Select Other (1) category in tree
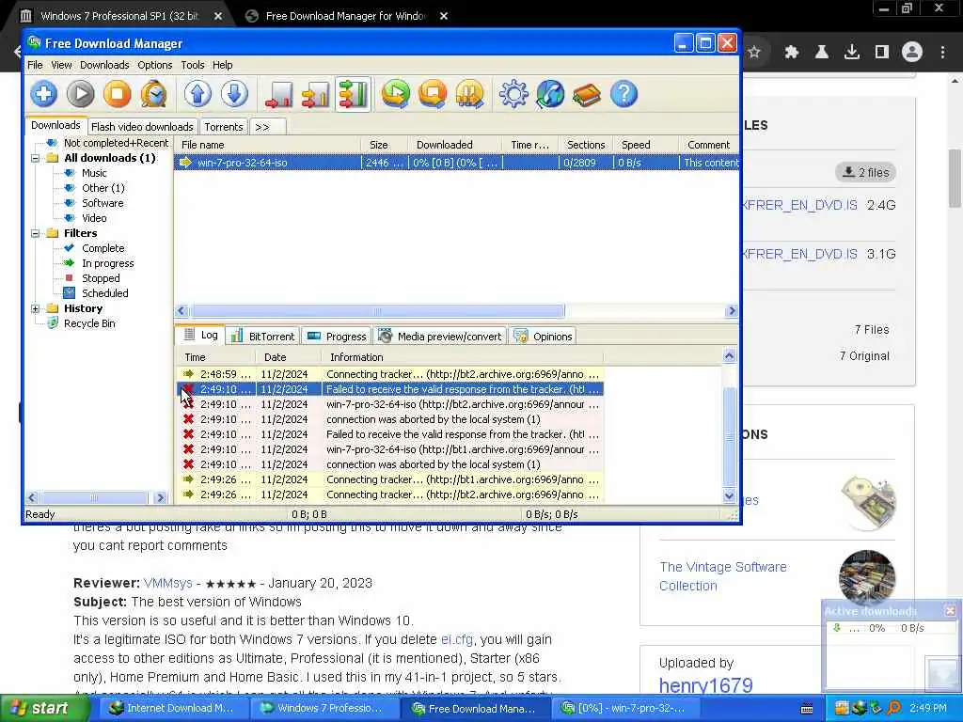 pyautogui.click(x=103, y=188)
